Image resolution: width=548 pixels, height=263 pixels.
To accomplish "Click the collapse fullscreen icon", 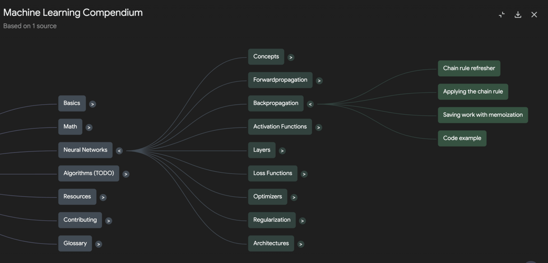I will point(502,15).
